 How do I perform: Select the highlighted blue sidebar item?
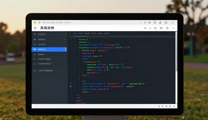coord(49,49)
